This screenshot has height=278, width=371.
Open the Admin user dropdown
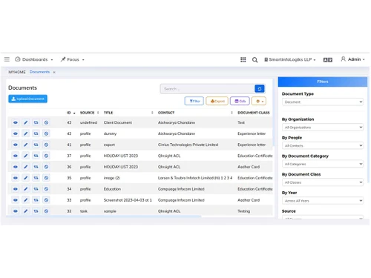click(x=352, y=59)
